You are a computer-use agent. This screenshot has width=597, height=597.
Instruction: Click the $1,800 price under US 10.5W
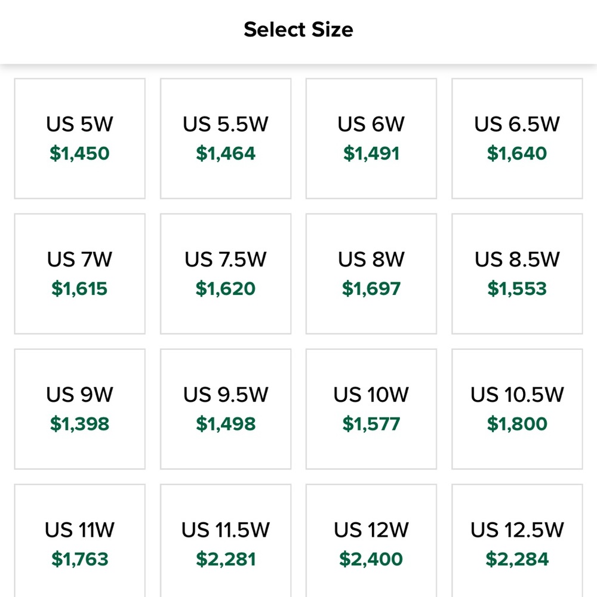click(517, 424)
